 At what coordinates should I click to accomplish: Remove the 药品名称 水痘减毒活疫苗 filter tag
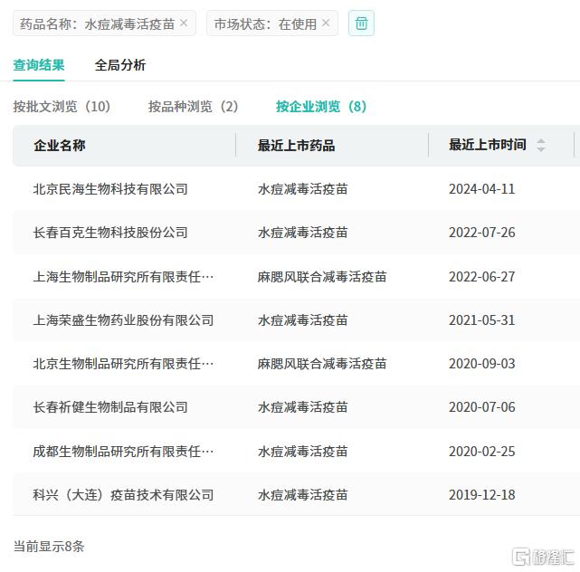[x=184, y=24]
